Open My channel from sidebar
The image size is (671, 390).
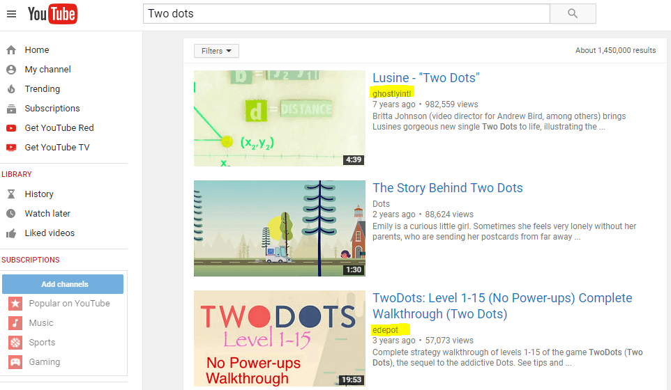(x=47, y=70)
